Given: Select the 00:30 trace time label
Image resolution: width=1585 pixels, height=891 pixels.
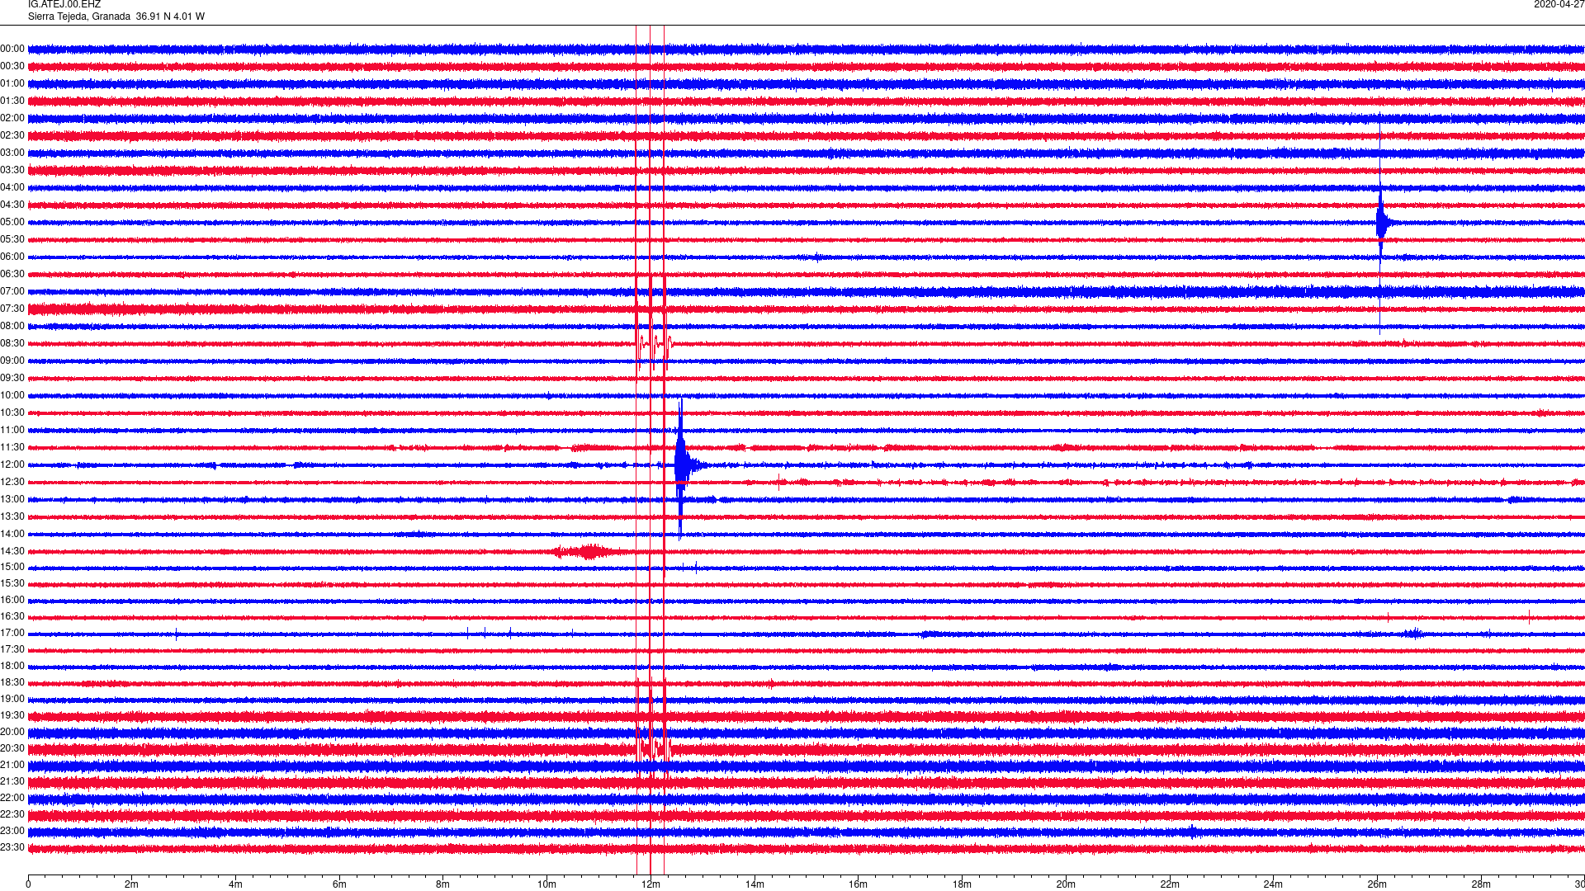Looking at the screenshot, I should (12, 67).
